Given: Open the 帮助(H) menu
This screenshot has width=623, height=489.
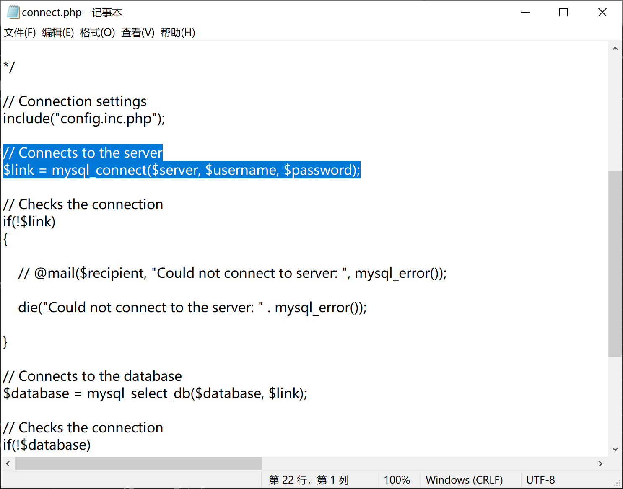Looking at the screenshot, I should click(178, 33).
